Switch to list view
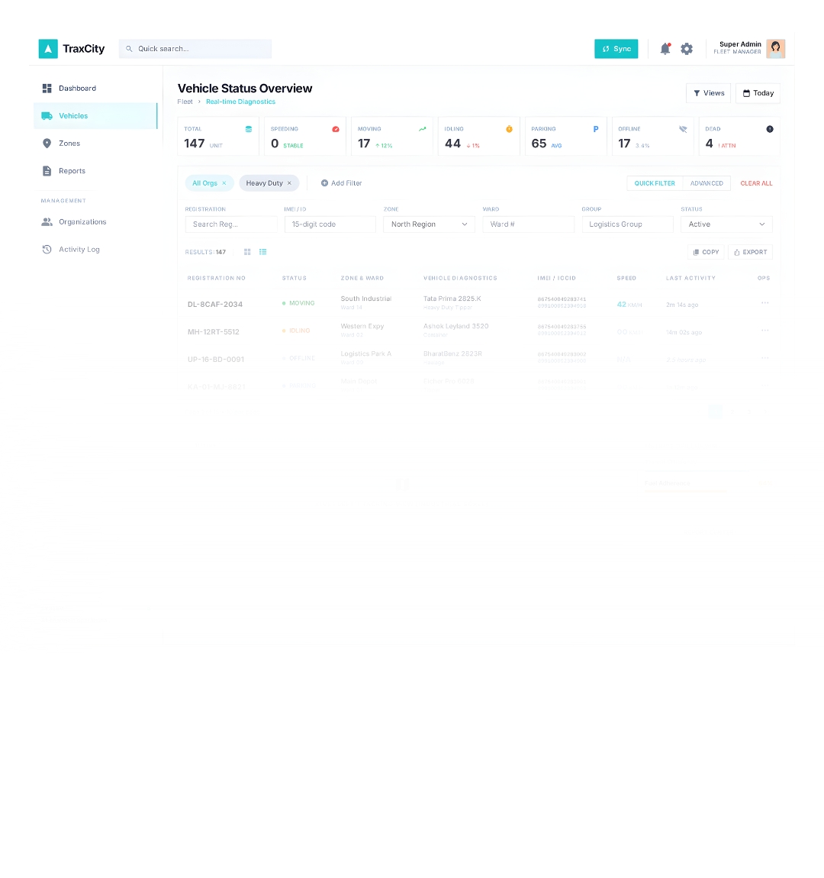824x878 pixels. tap(263, 252)
